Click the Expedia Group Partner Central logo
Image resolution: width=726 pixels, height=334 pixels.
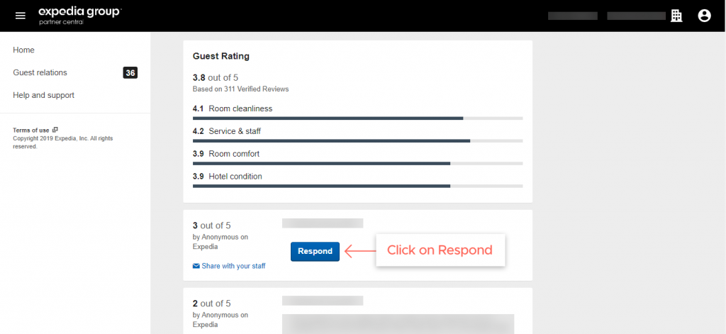[79, 15]
